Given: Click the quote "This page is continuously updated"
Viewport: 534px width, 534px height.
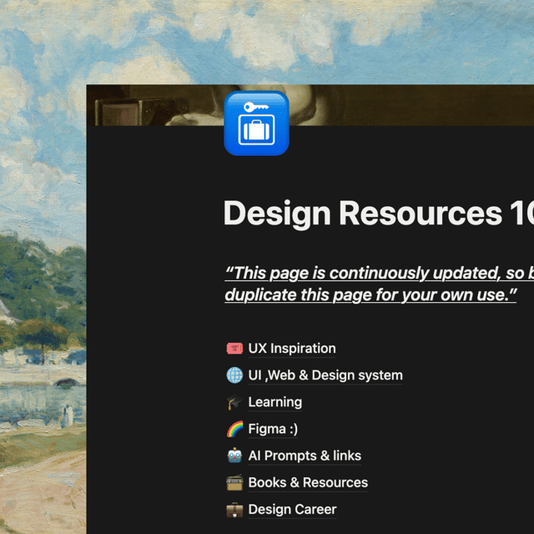Looking at the screenshot, I should pyautogui.click(x=379, y=284).
